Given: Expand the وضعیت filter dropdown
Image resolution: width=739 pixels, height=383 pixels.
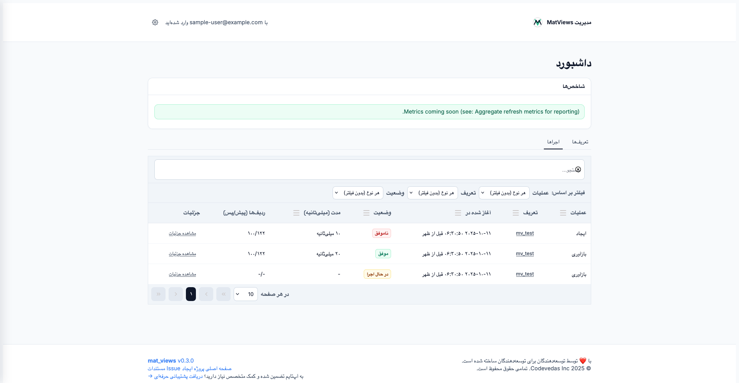Looking at the screenshot, I should point(358,193).
